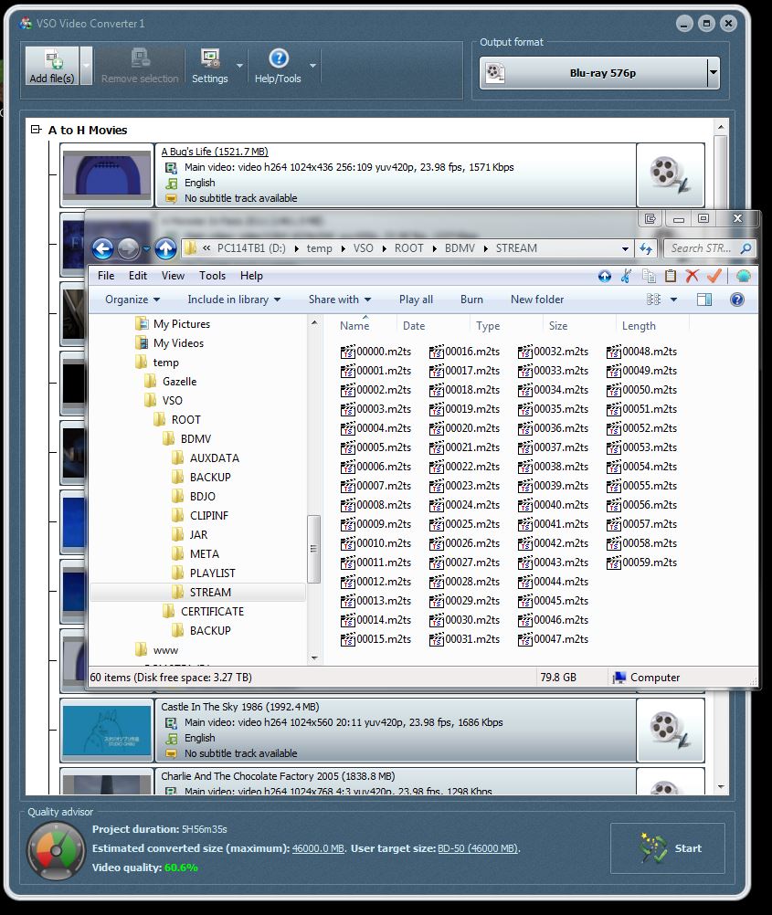Open A Bug's Life title link
The width and height of the screenshot is (772, 915).
pyautogui.click(x=215, y=152)
